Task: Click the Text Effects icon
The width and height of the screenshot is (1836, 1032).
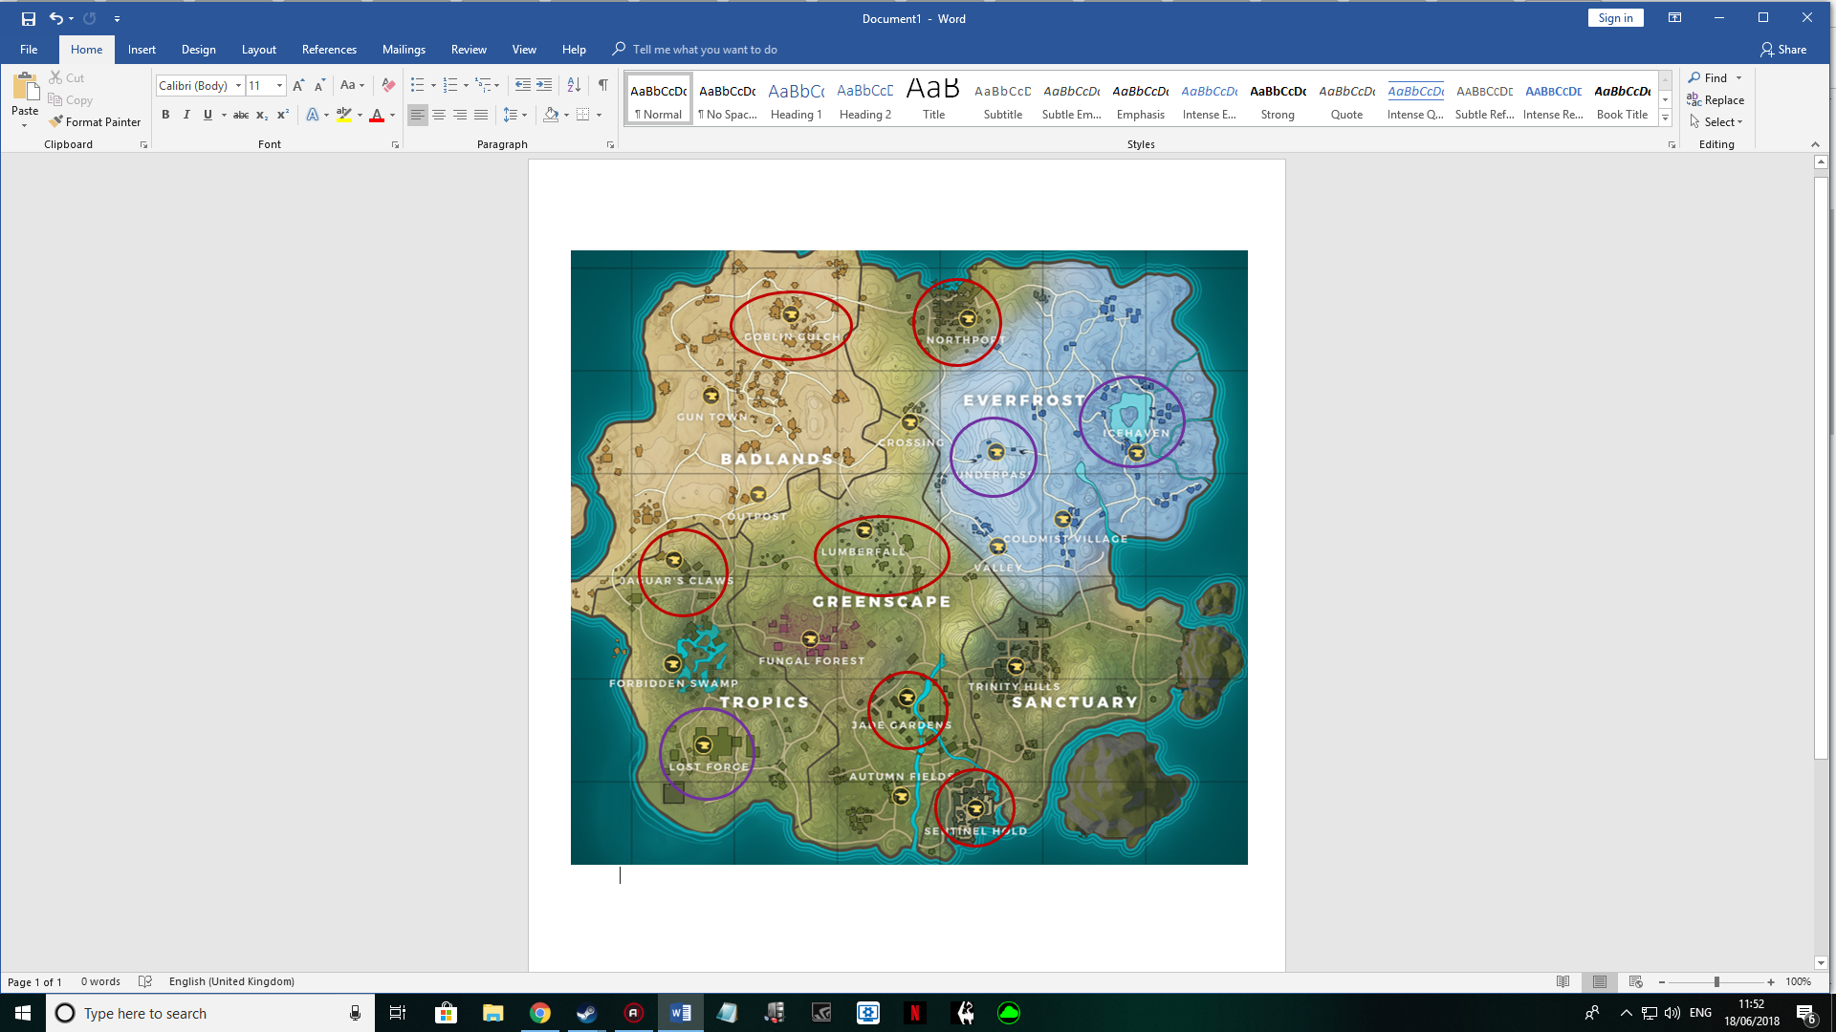Action: 313,115
